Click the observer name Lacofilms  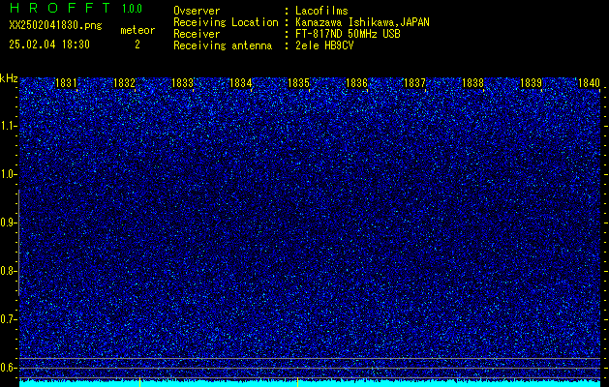coord(321,11)
